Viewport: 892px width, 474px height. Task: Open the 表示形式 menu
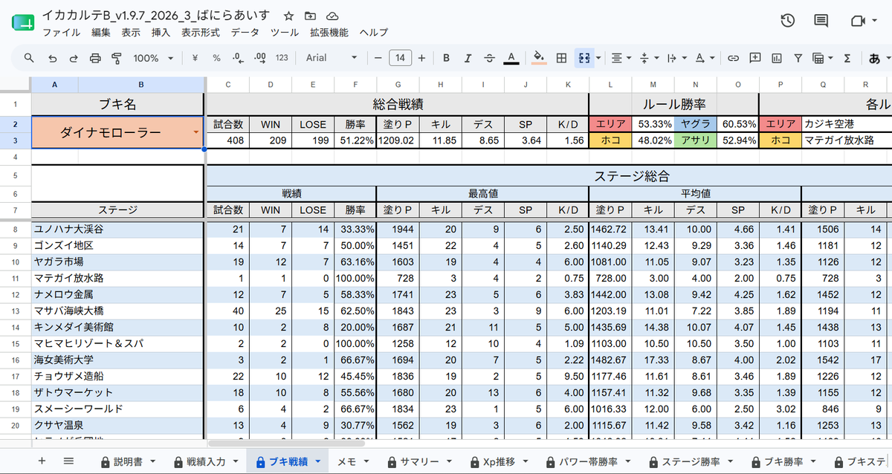click(x=201, y=33)
